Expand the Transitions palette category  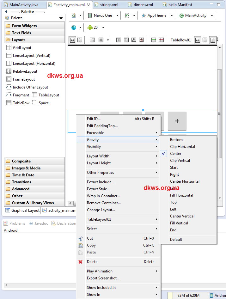34,182
